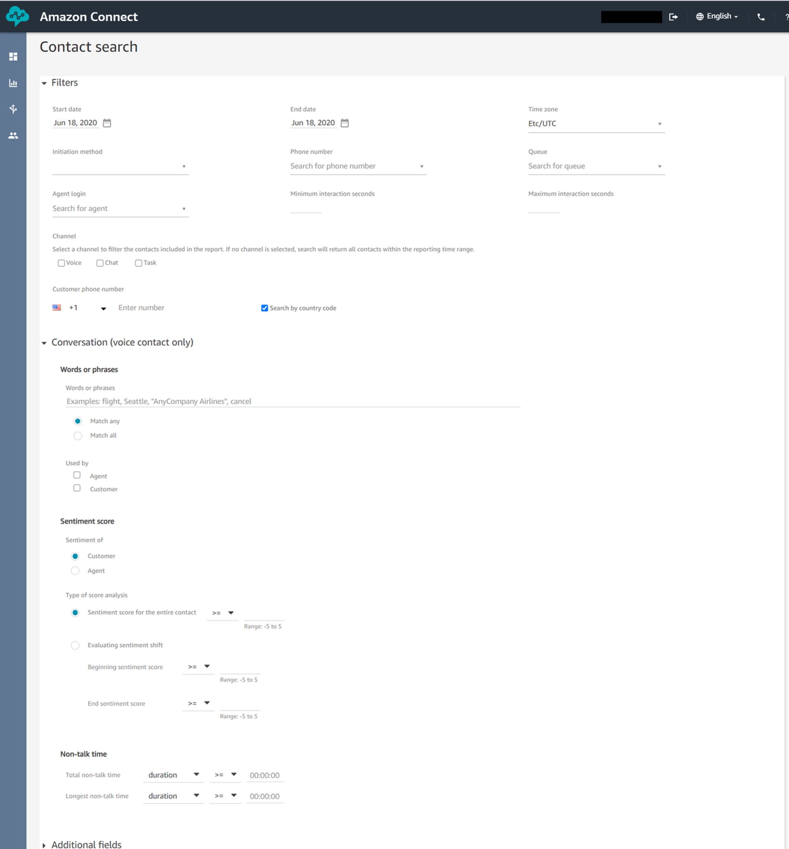The image size is (789, 849).
Task: Open the Longest non-talk time operator dropdown
Action: (225, 796)
